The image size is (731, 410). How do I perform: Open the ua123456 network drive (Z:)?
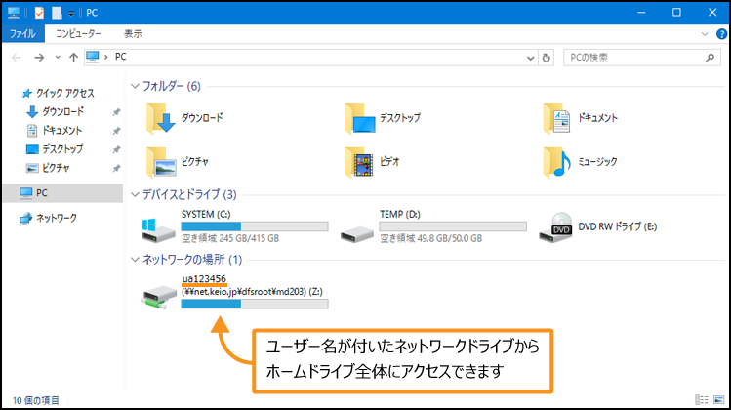click(x=160, y=291)
